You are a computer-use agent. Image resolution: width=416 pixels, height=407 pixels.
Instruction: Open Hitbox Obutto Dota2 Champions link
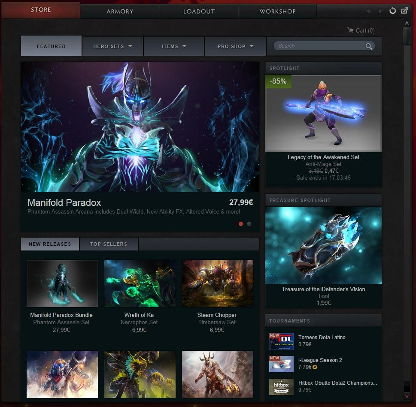pos(337,383)
